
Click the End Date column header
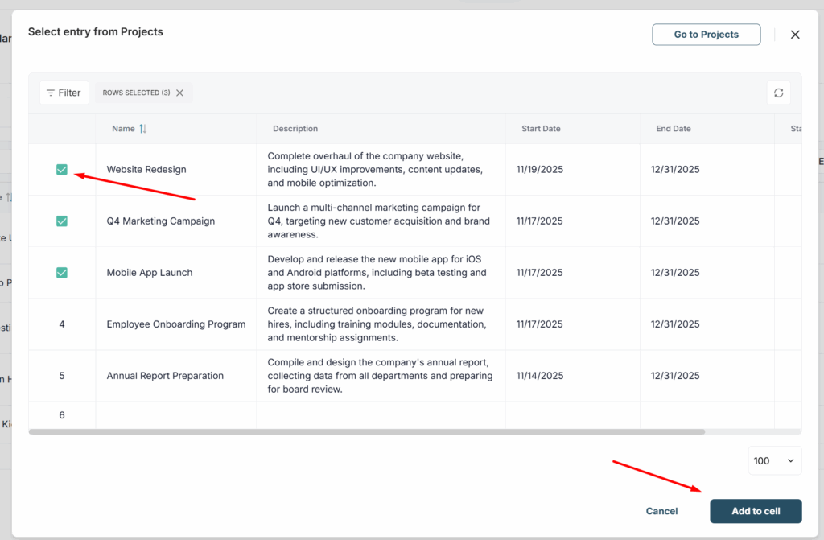(x=674, y=129)
